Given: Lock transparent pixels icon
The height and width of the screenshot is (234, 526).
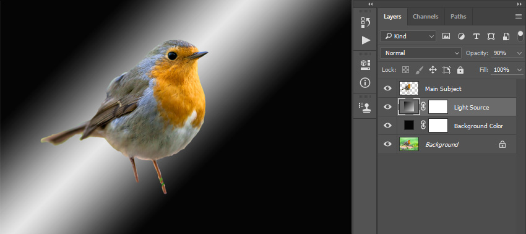Looking at the screenshot, I should pyautogui.click(x=405, y=70).
